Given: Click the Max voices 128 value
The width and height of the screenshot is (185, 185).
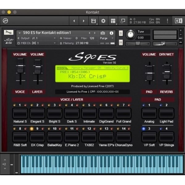Looking at the screenshot, I should [92, 38].
